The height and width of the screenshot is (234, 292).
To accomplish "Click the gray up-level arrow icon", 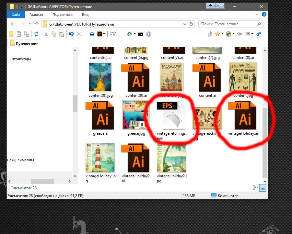I will click(x=210, y=34).
